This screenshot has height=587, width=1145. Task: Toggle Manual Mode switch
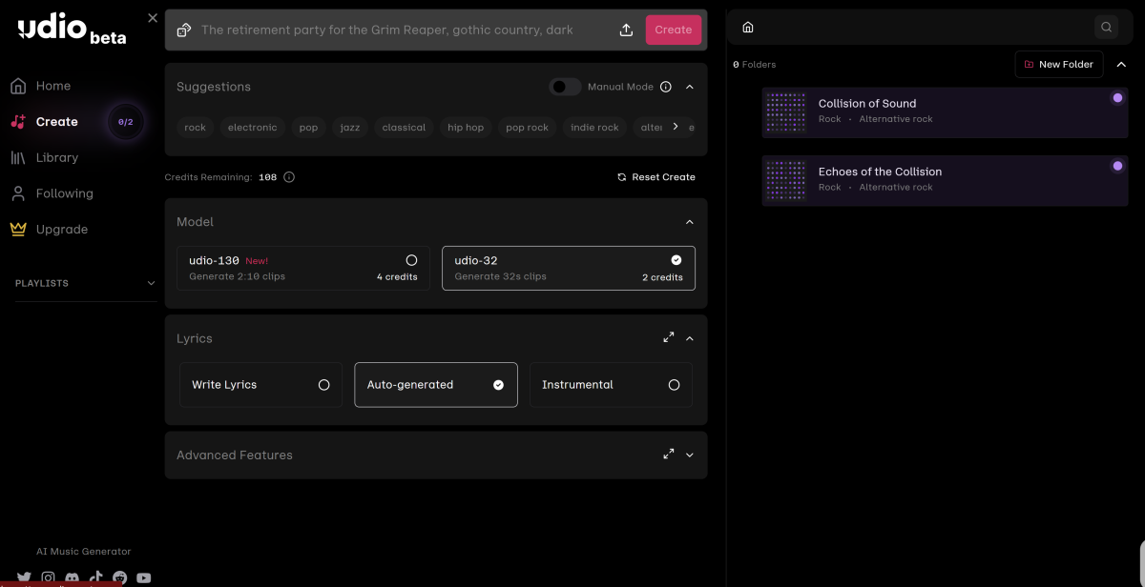click(x=565, y=87)
